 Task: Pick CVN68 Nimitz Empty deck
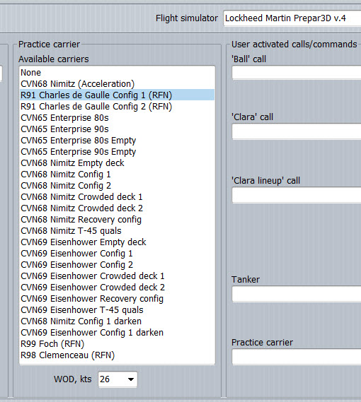pyautogui.click(x=118, y=162)
